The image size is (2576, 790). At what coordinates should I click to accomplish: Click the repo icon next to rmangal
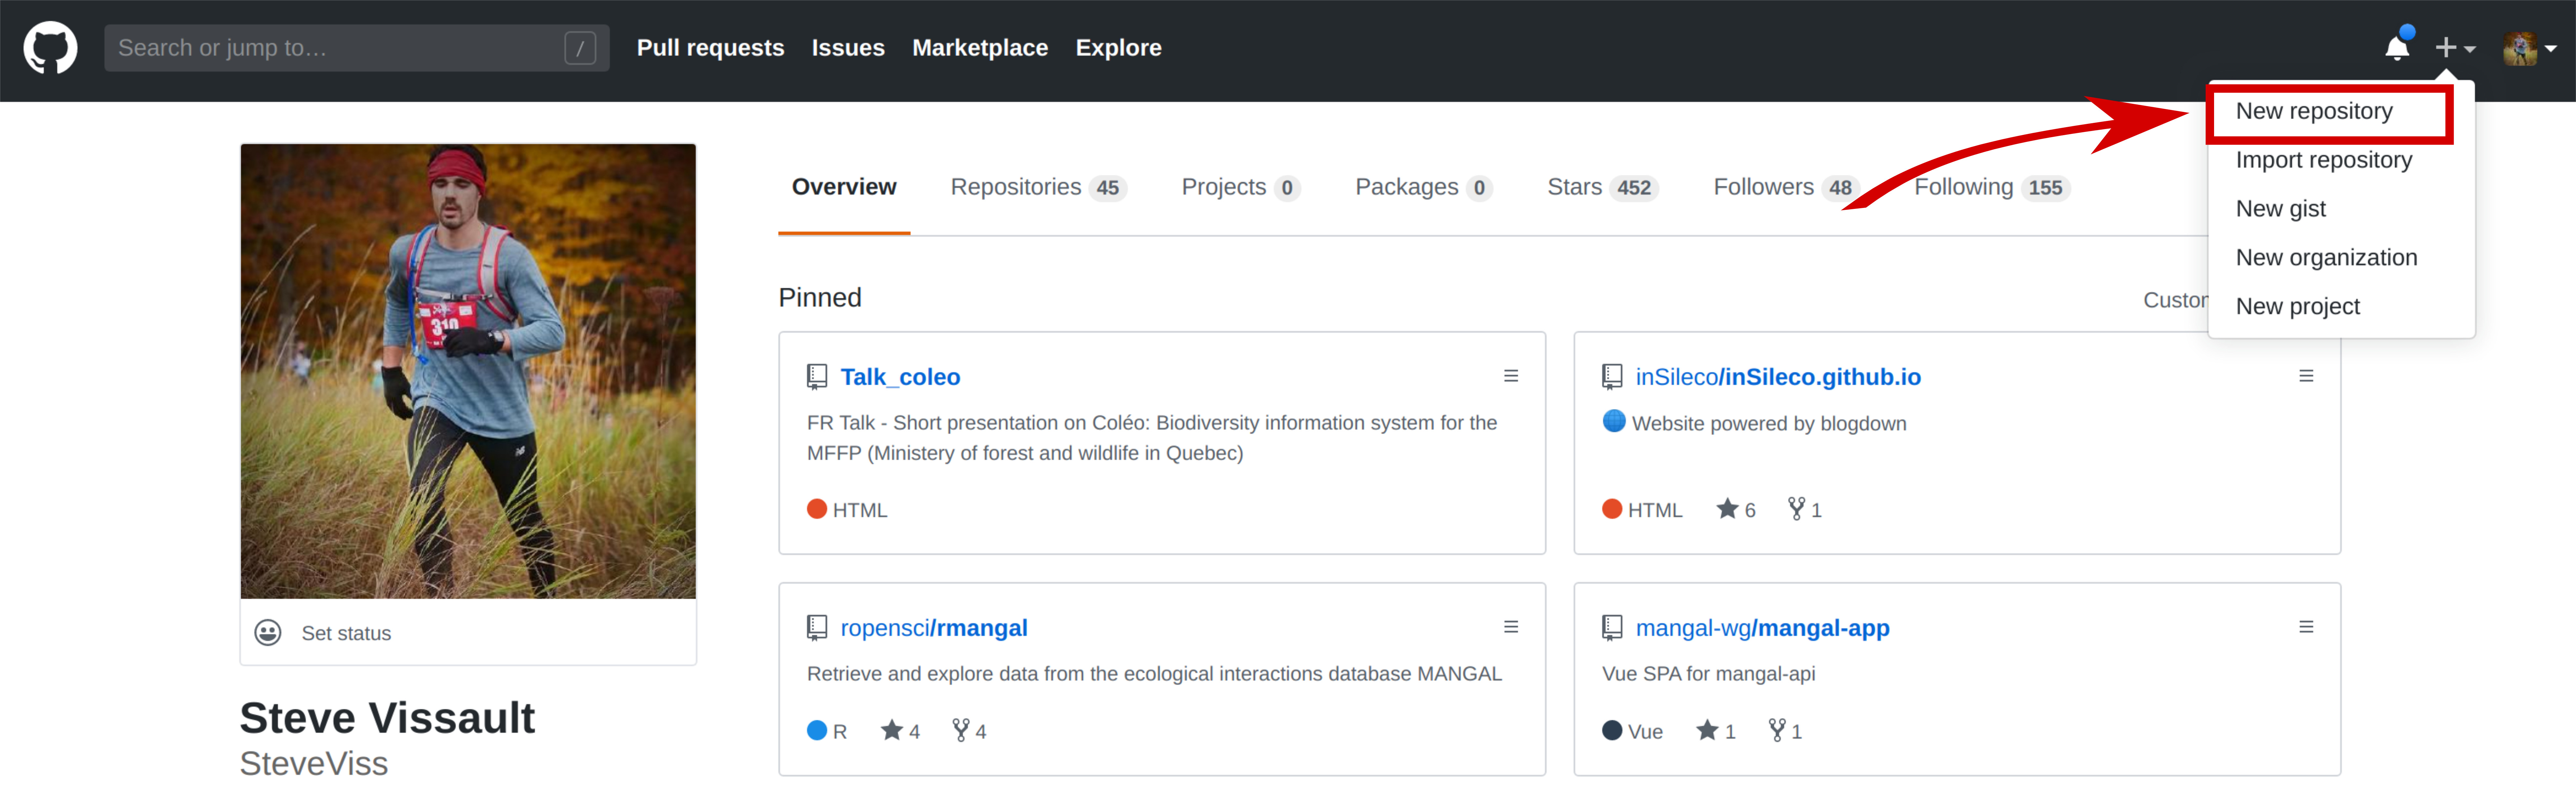(x=817, y=628)
